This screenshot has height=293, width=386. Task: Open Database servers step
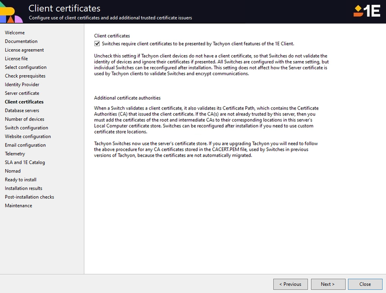[22, 111]
